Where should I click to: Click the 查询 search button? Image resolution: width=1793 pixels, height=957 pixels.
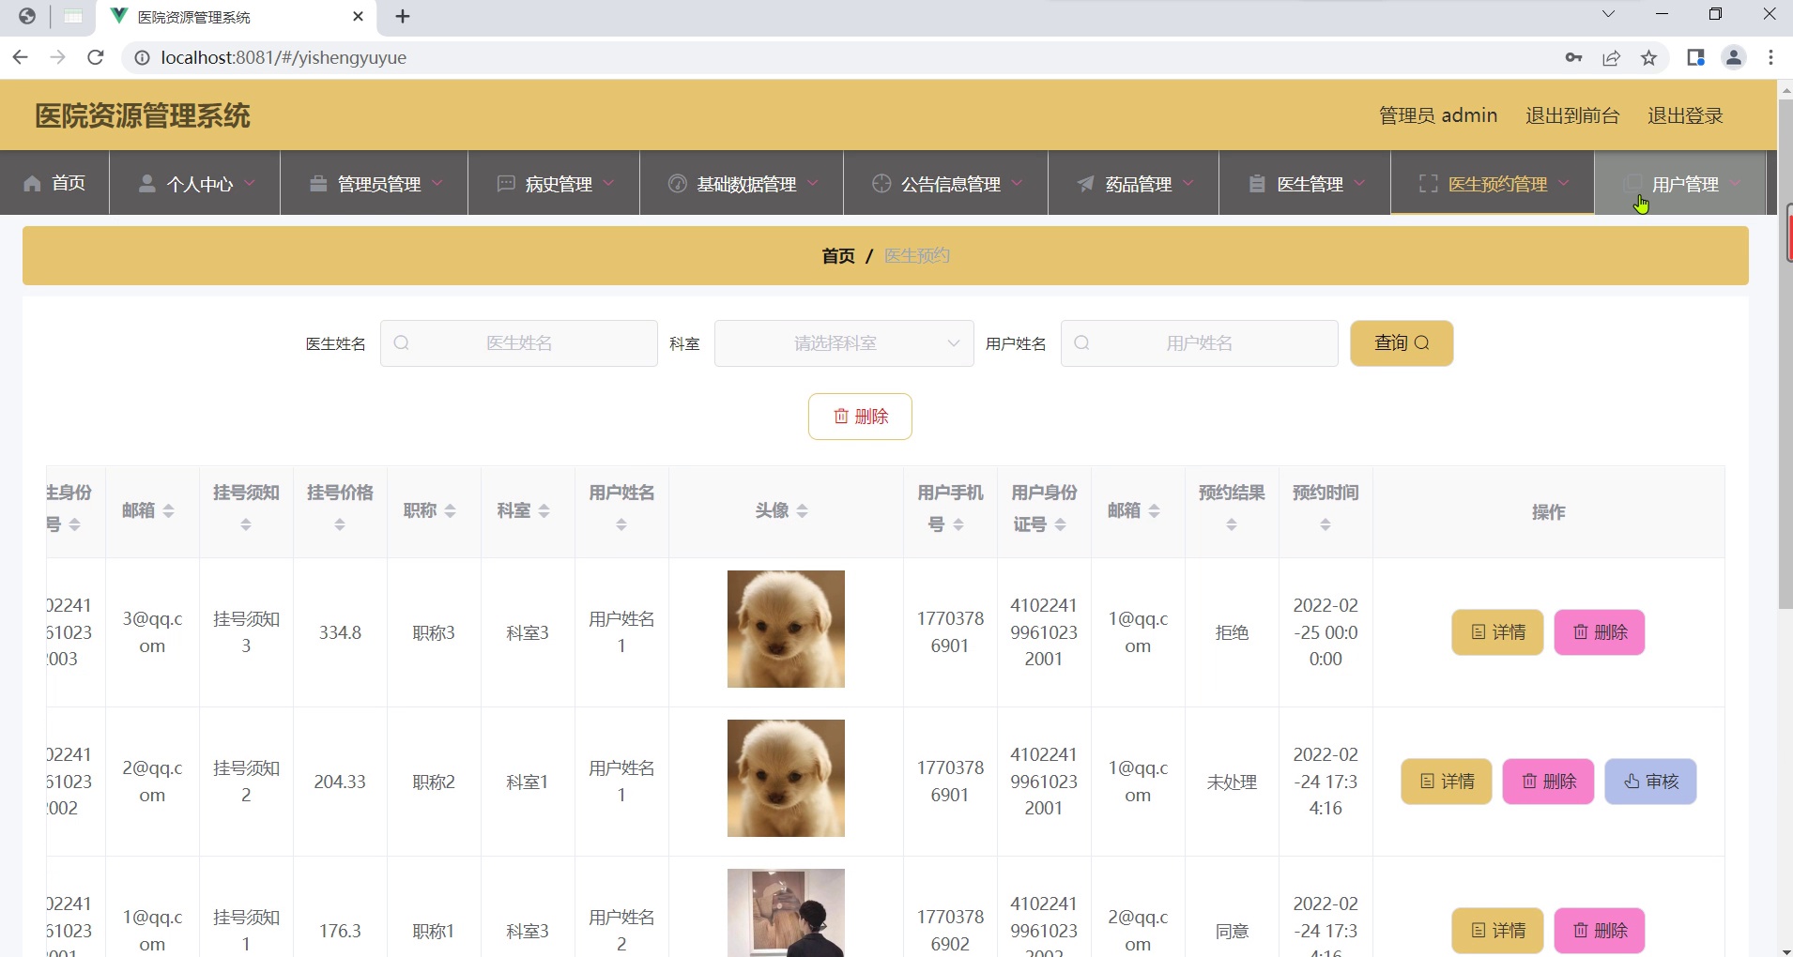(x=1402, y=343)
